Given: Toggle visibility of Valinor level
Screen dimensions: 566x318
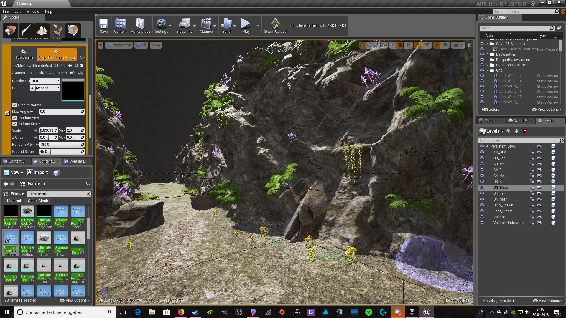Looking at the screenshot, I should 482,217.
